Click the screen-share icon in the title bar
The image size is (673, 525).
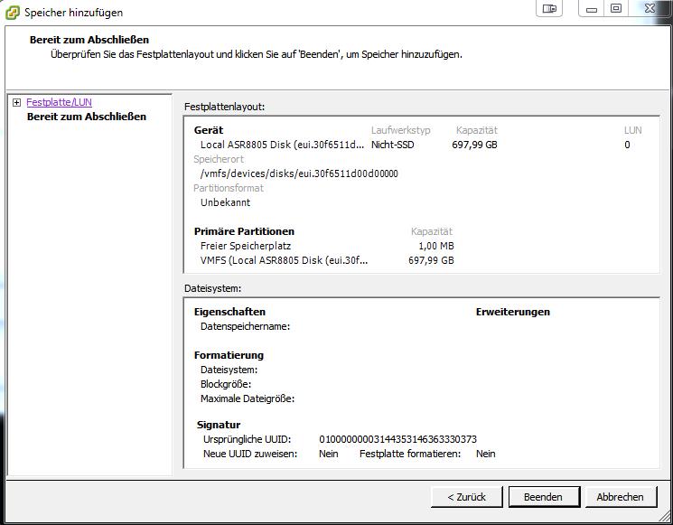click(549, 9)
